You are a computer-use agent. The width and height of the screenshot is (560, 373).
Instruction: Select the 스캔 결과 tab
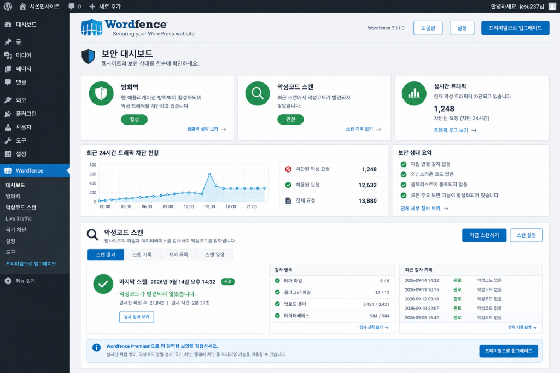click(106, 254)
